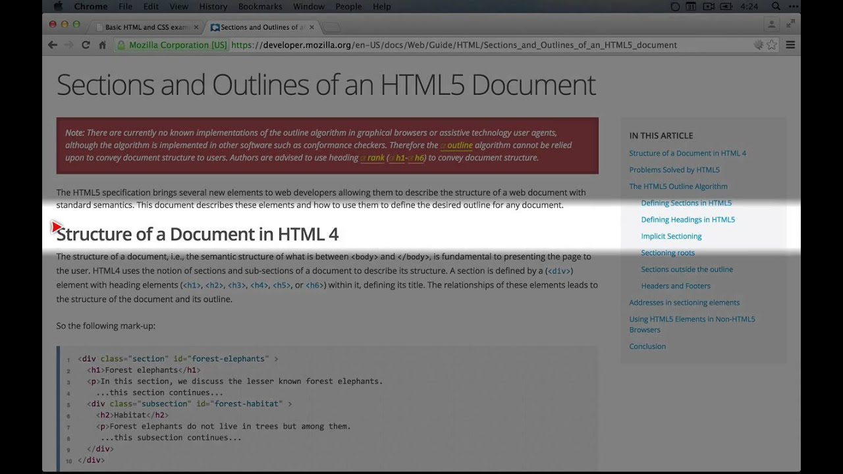Open the Chrome application menu

[x=91, y=7]
